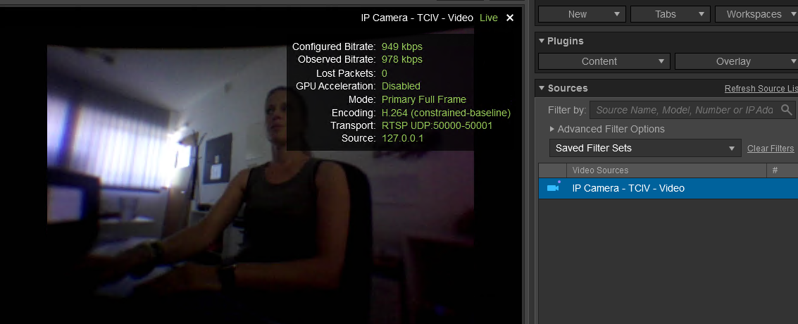Click the # column header

(x=782, y=170)
